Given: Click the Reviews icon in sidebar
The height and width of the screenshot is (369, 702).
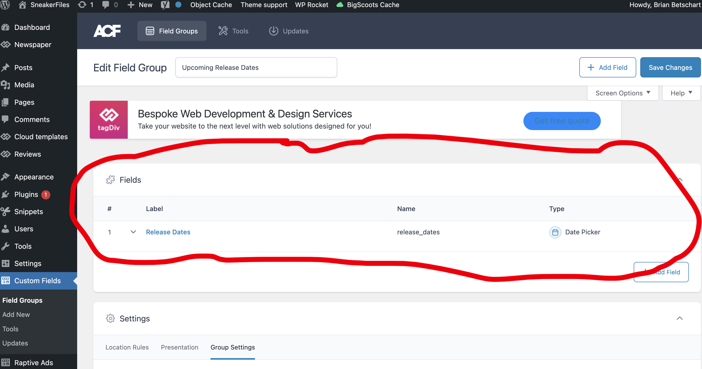Looking at the screenshot, I should (x=6, y=154).
